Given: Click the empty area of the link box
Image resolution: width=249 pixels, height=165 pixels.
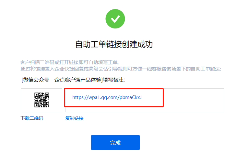Looking at the screenshot, I should [194, 100].
